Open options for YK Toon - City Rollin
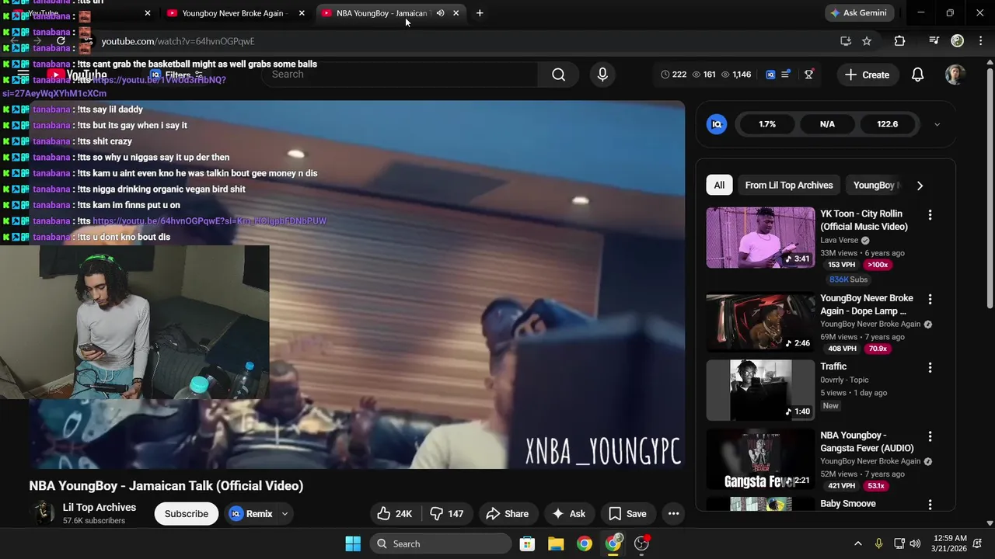 tap(930, 214)
